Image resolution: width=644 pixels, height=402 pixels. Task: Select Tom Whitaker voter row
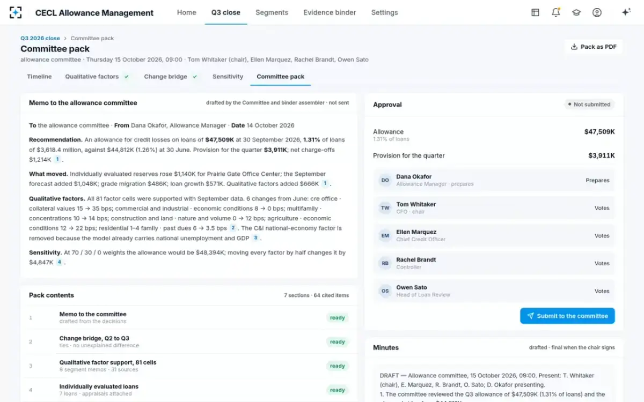click(x=494, y=208)
